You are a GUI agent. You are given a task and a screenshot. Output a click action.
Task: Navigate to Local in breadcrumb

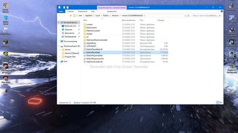pos(97,16)
